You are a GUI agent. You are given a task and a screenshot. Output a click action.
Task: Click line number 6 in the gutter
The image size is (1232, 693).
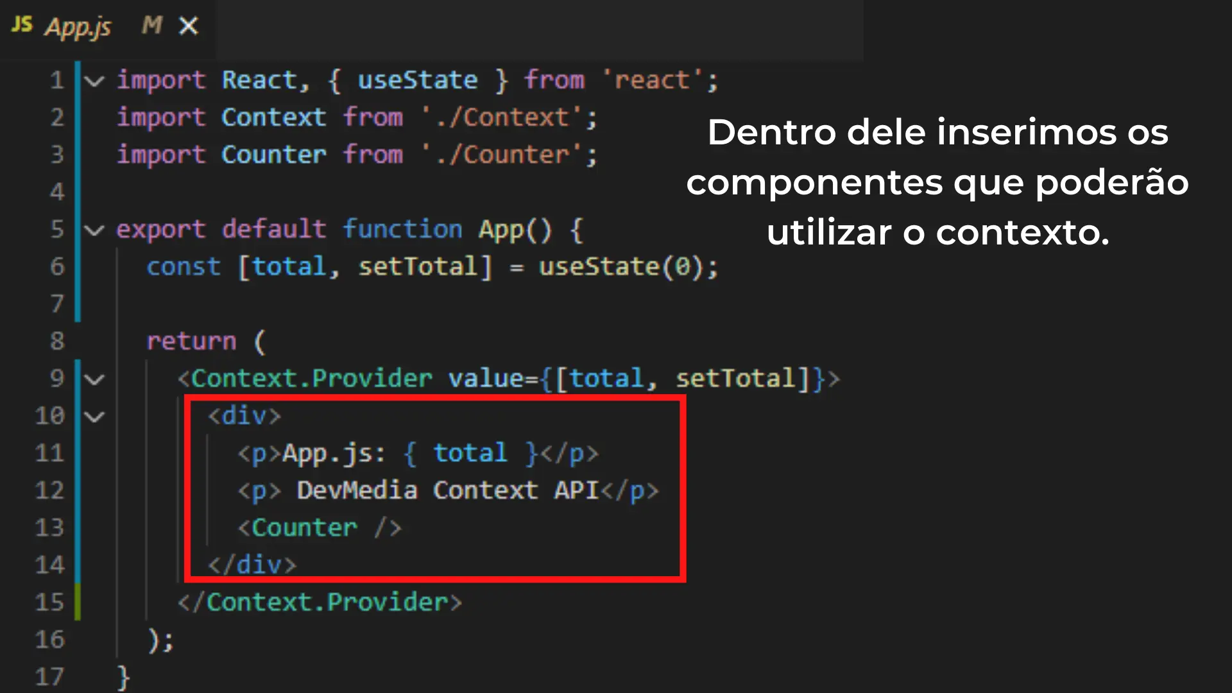pos(57,267)
